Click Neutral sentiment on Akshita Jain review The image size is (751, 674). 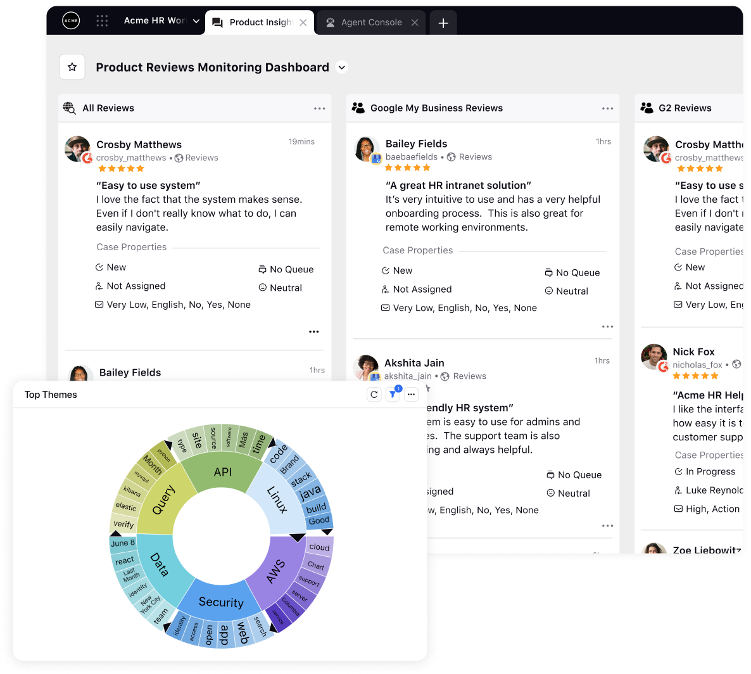click(x=569, y=493)
